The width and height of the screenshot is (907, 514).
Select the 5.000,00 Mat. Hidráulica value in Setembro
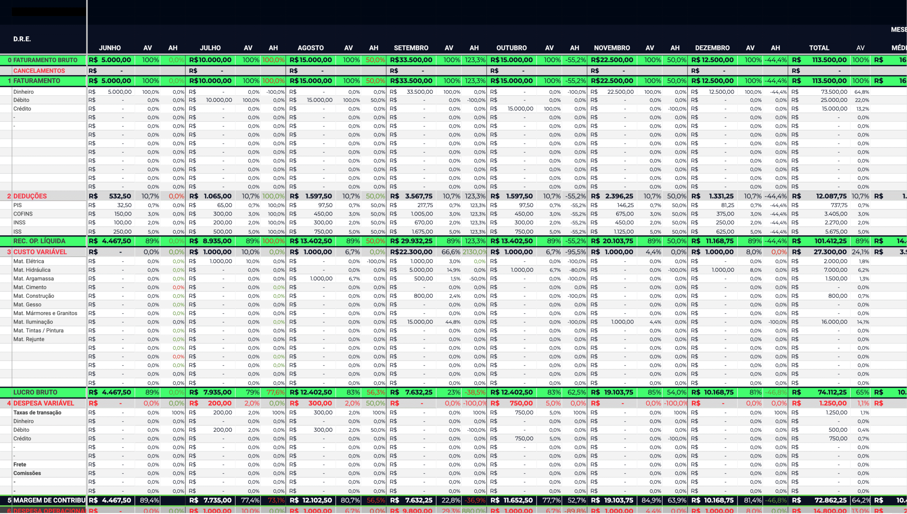421,270
